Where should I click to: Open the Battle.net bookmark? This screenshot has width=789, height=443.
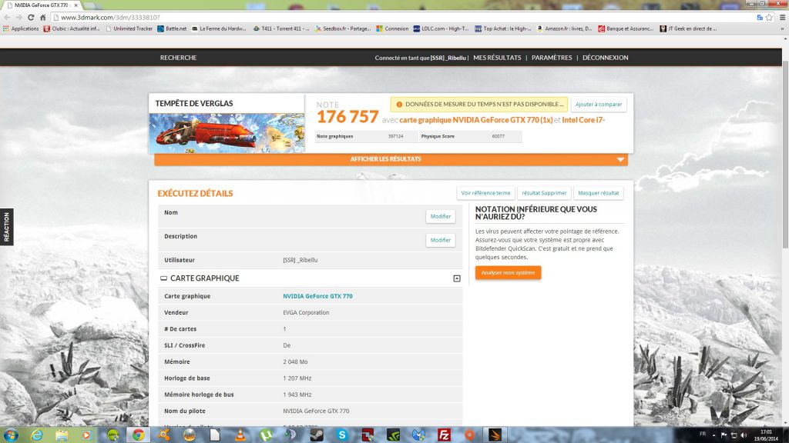click(172, 28)
